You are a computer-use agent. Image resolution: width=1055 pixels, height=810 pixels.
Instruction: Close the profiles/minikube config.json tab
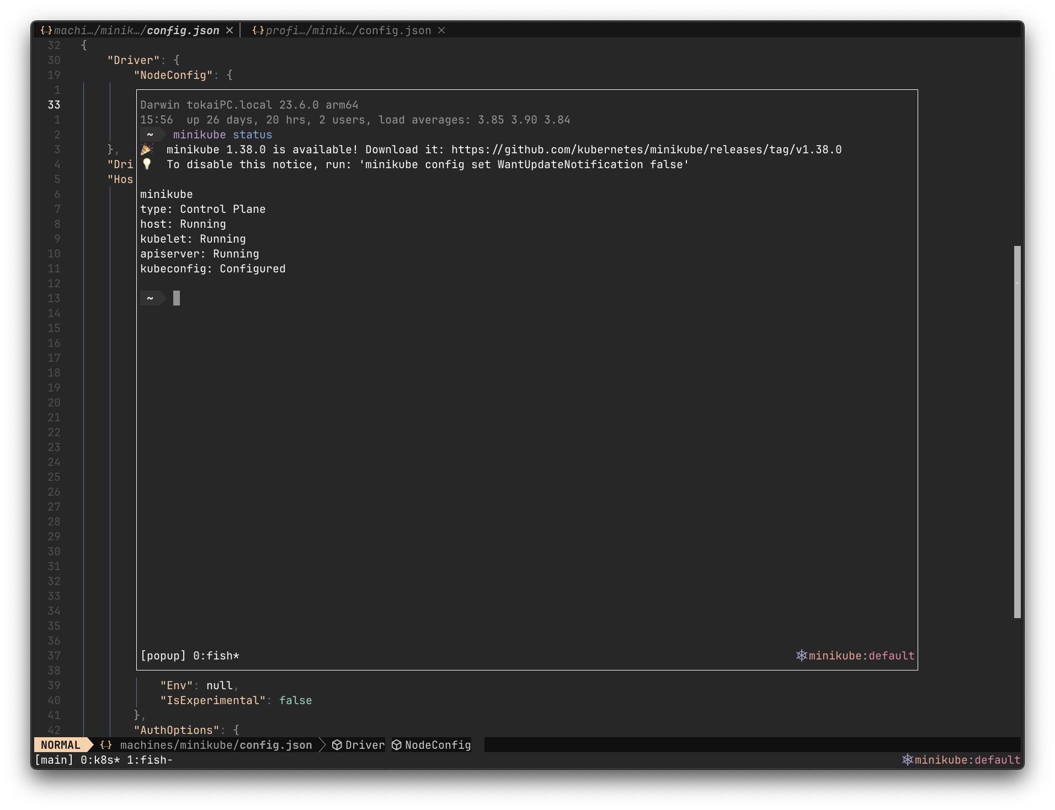(x=441, y=31)
